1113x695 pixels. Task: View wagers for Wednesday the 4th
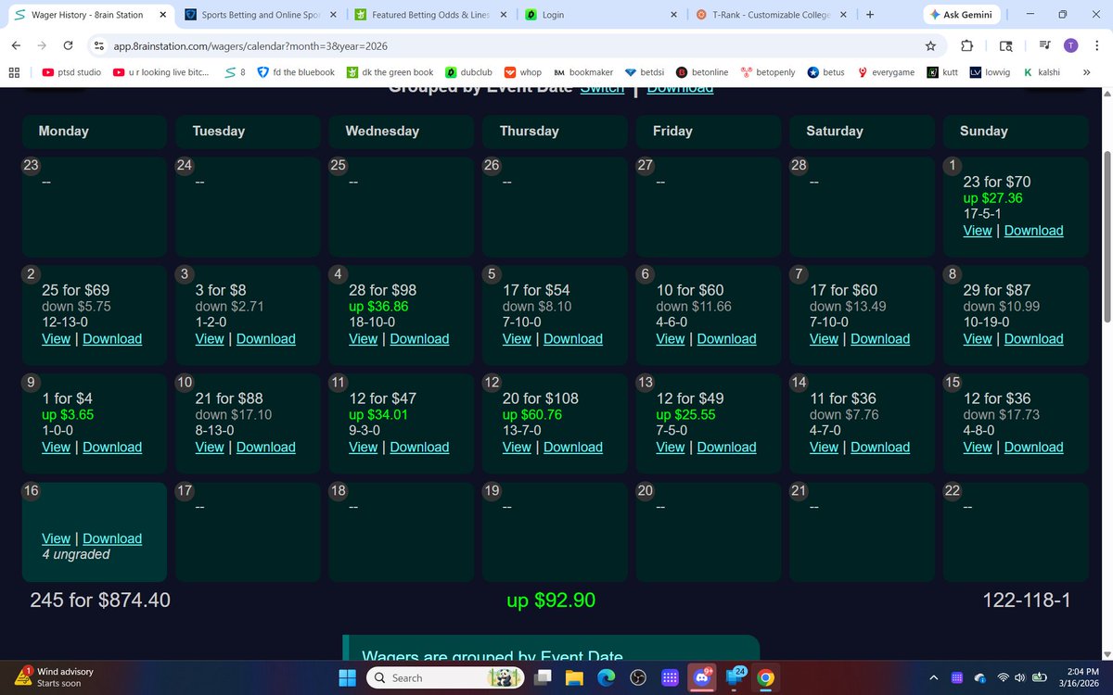[x=364, y=338]
